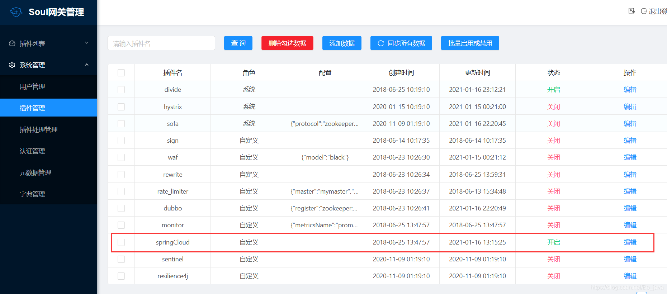Open 认证管理 menu item

click(48, 151)
